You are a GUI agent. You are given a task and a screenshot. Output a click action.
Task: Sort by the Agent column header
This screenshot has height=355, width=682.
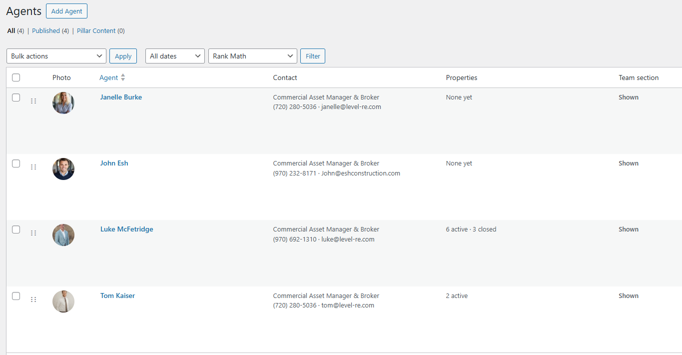(109, 77)
